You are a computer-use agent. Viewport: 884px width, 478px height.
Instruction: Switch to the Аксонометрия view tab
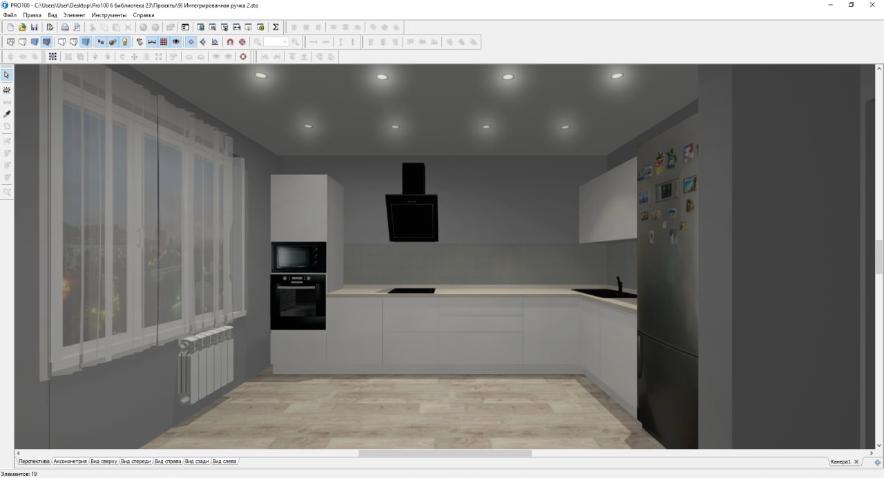70,461
